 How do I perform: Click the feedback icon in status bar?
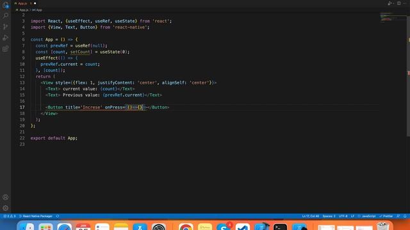398,216
